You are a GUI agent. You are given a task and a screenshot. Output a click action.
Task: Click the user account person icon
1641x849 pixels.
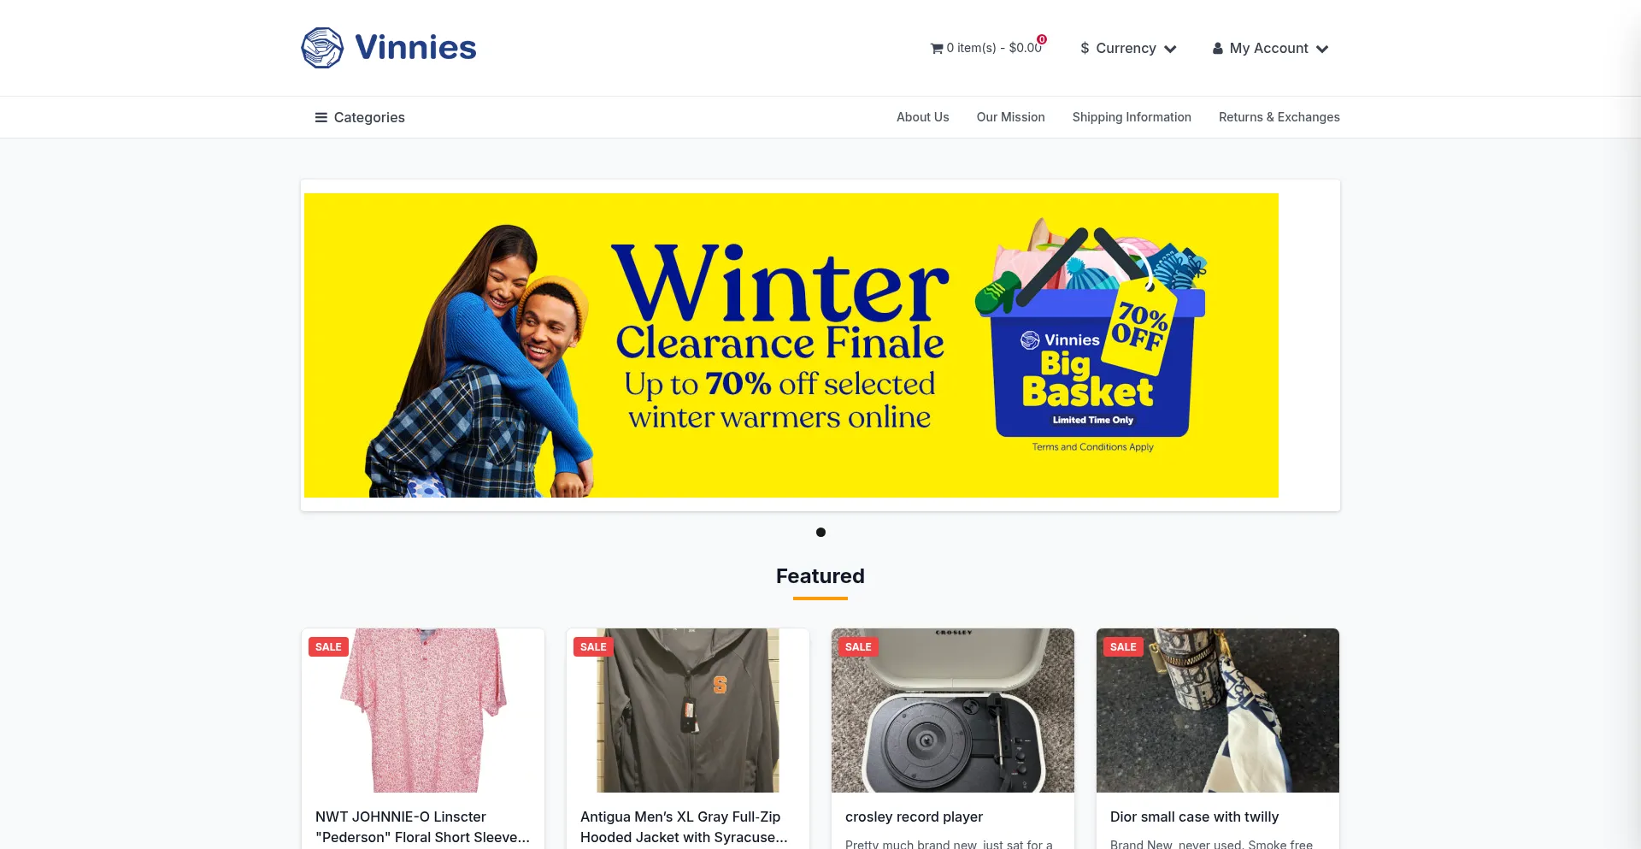click(1218, 49)
